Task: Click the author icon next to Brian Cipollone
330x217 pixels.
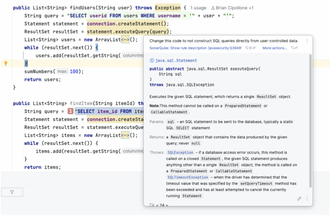Action: 213,8
